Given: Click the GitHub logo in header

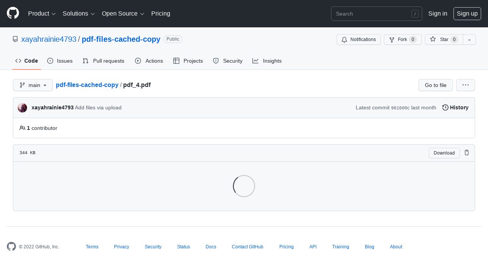Looking at the screenshot, I should (x=13, y=13).
